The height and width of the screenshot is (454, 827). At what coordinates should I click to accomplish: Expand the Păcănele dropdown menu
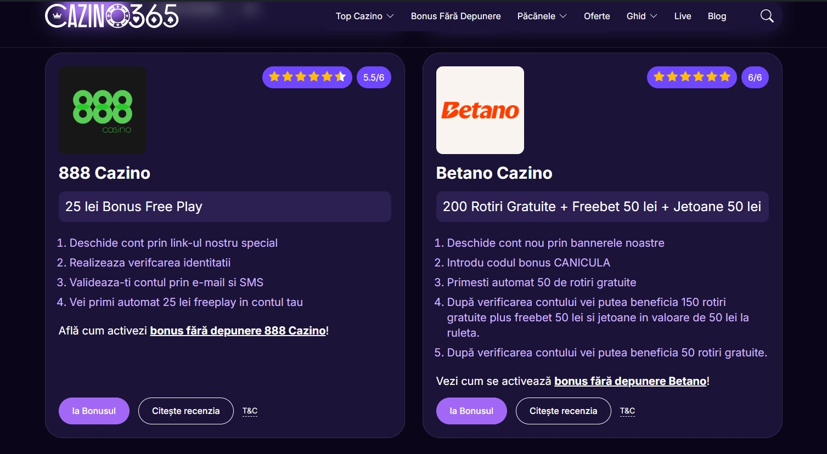542,16
